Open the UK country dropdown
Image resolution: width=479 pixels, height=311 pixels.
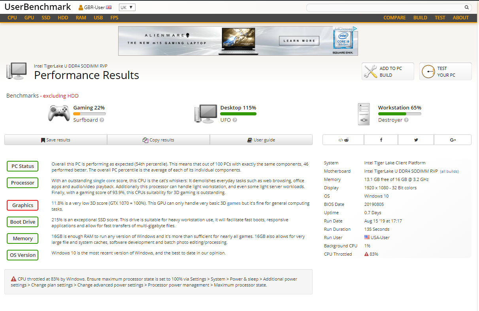coord(127,8)
